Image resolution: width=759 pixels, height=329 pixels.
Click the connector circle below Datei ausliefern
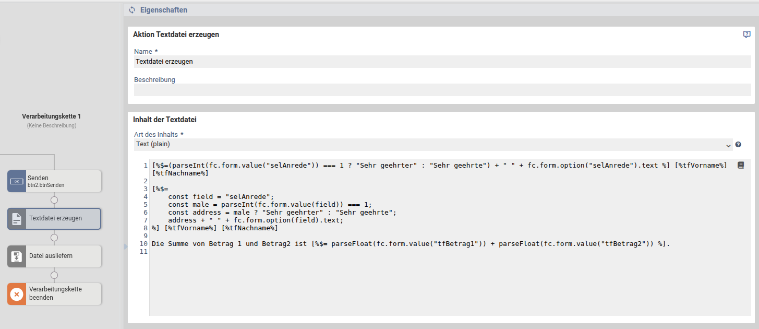point(54,275)
